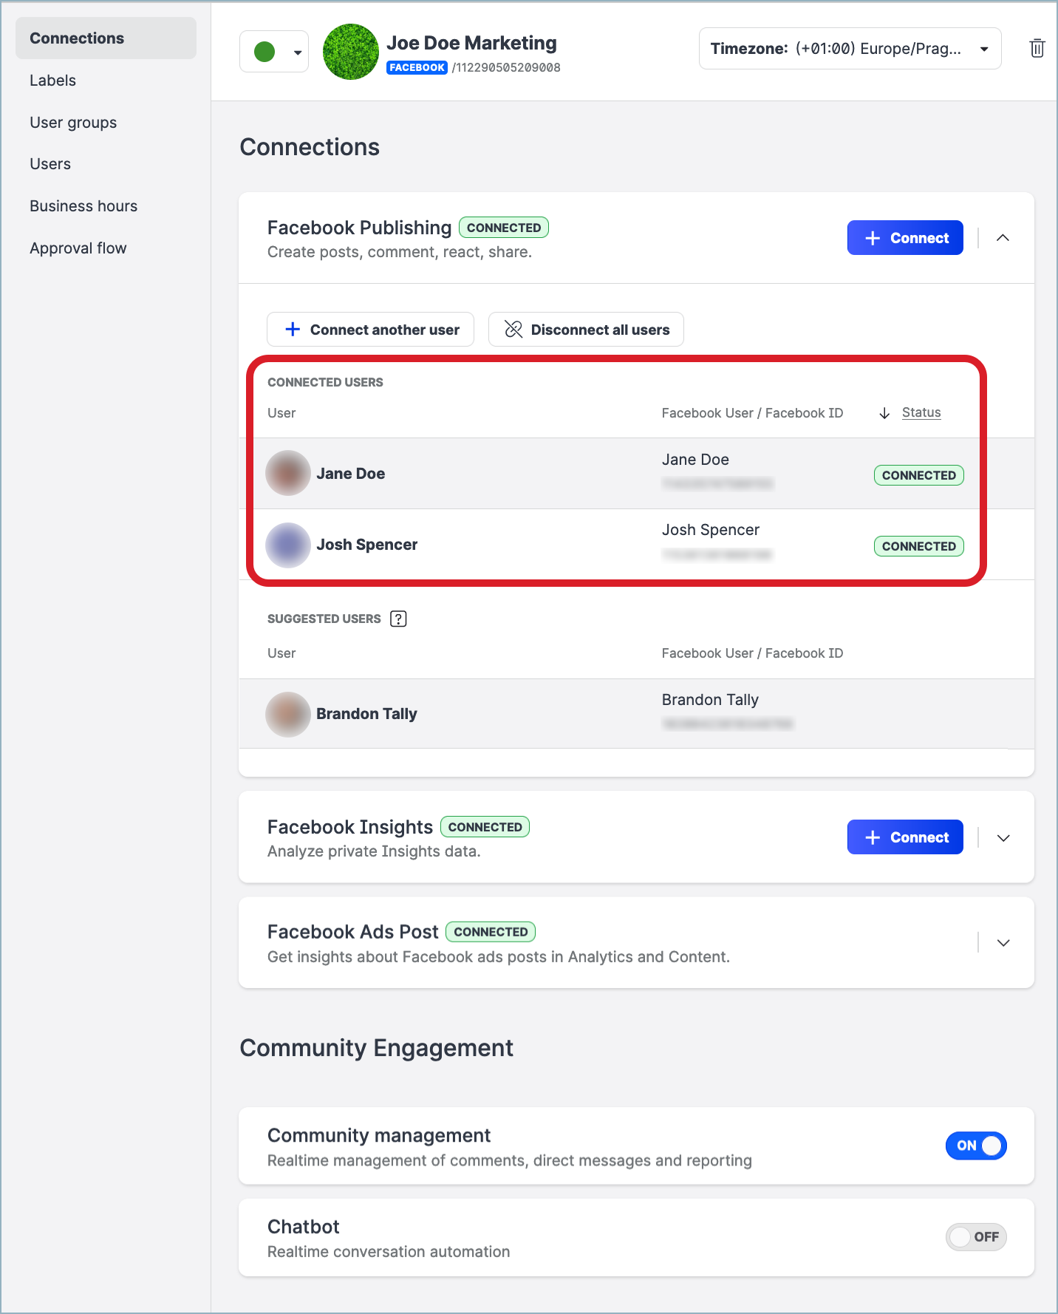The image size is (1058, 1314).
Task: Select the Josh Spencer user name
Action: (x=367, y=545)
